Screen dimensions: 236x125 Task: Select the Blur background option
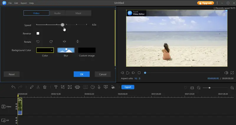pyautogui.click(x=66, y=50)
